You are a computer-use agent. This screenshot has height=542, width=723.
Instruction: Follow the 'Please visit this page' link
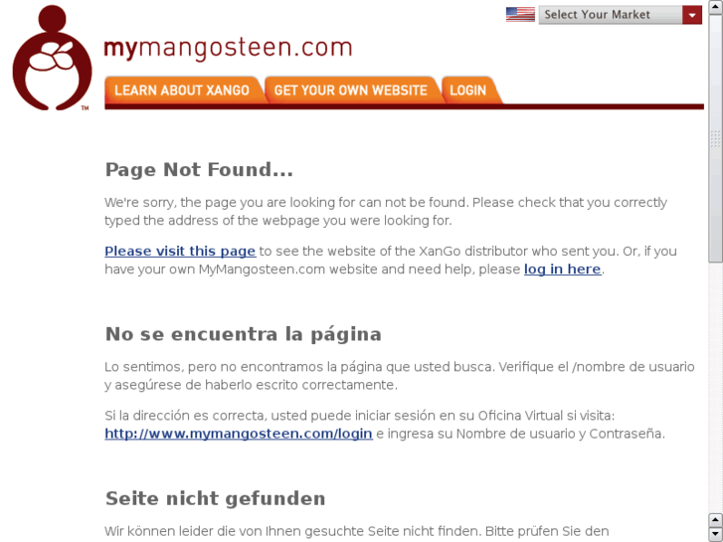pos(180,252)
